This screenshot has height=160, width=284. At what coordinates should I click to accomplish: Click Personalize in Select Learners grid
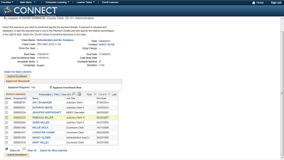(45, 95)
